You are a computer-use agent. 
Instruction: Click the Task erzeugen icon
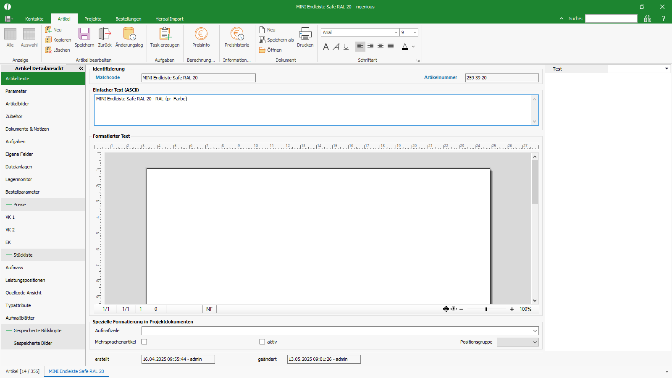point(165,34)
